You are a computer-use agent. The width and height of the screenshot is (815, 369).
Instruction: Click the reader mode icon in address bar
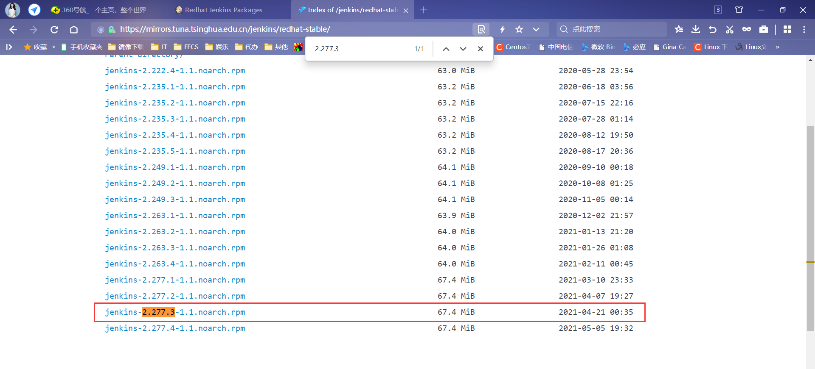[x=481, y=29]
